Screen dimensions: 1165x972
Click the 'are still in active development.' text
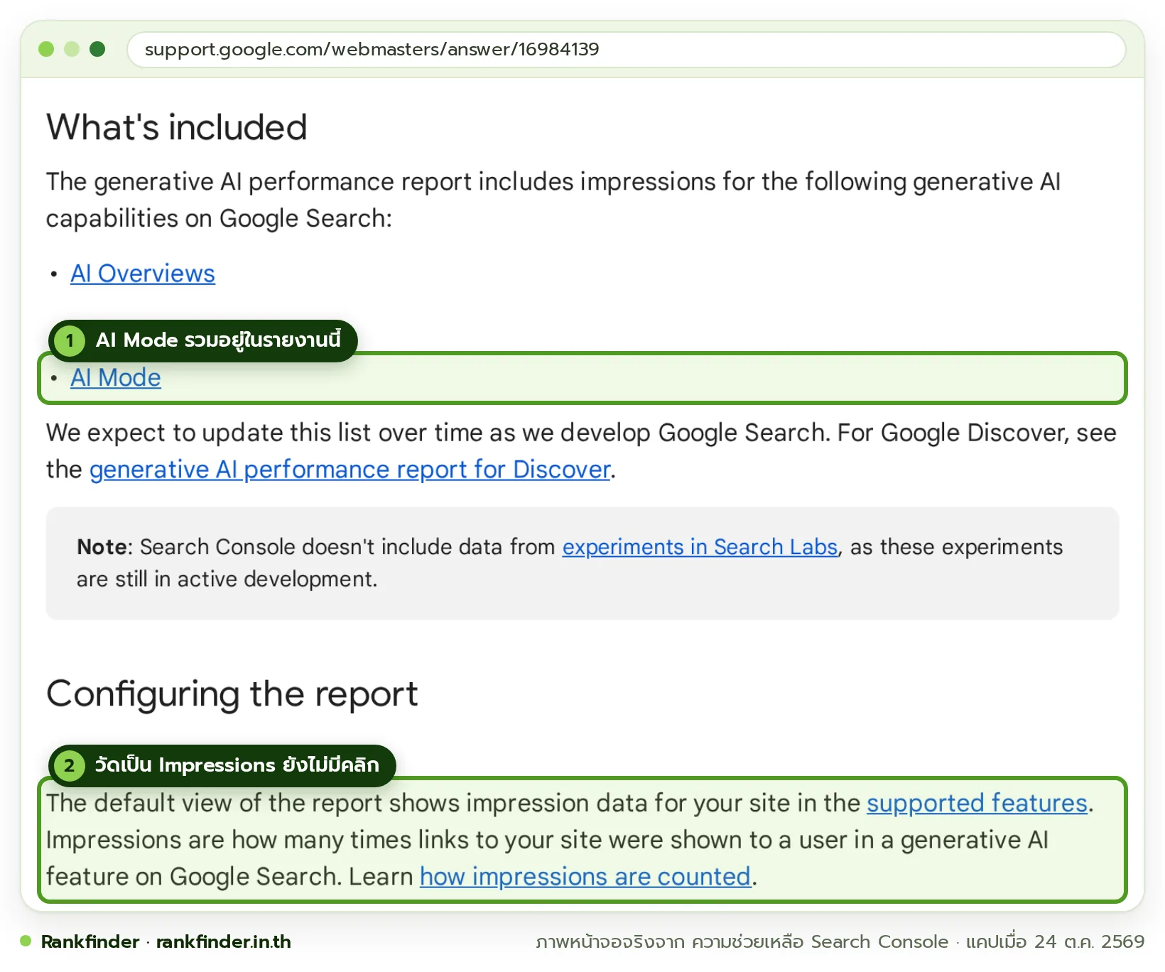tap(227, 579)
